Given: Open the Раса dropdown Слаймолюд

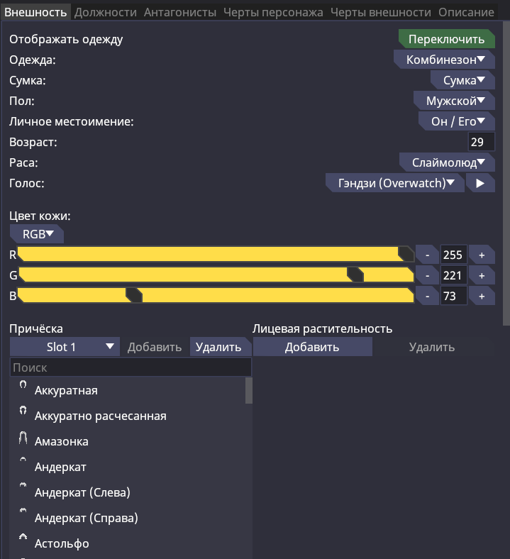Looking at the screenshot, I should click(x=448, y=162).
